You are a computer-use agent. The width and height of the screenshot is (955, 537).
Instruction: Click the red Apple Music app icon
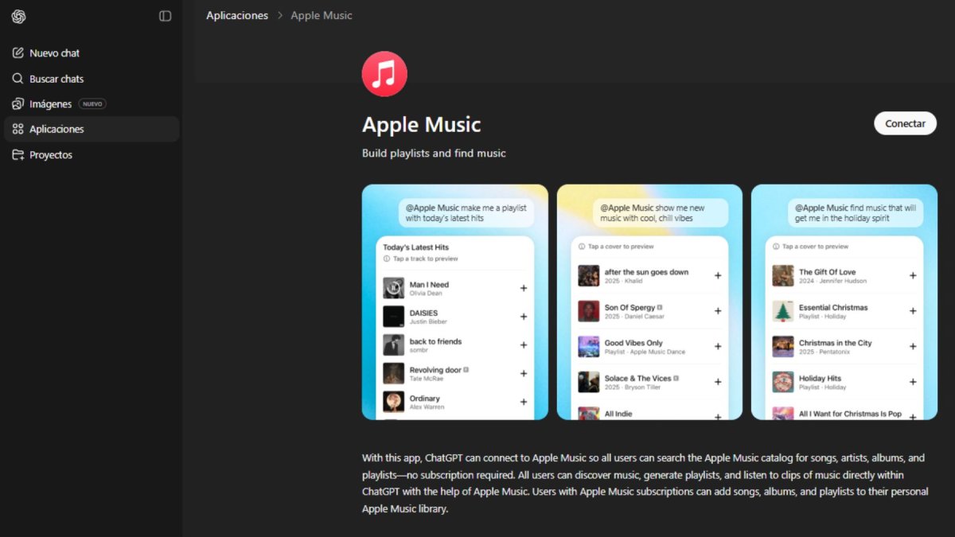[384, 74]
